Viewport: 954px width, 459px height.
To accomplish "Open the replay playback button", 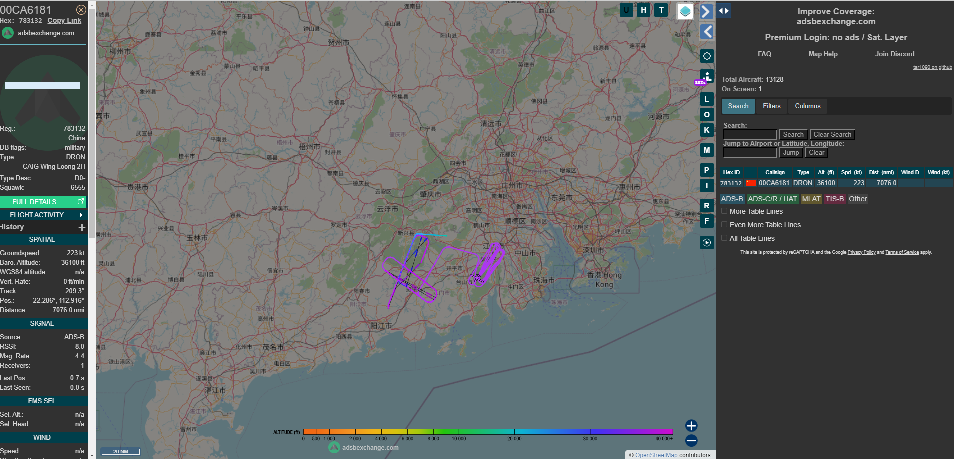I will tap(707, 243).
